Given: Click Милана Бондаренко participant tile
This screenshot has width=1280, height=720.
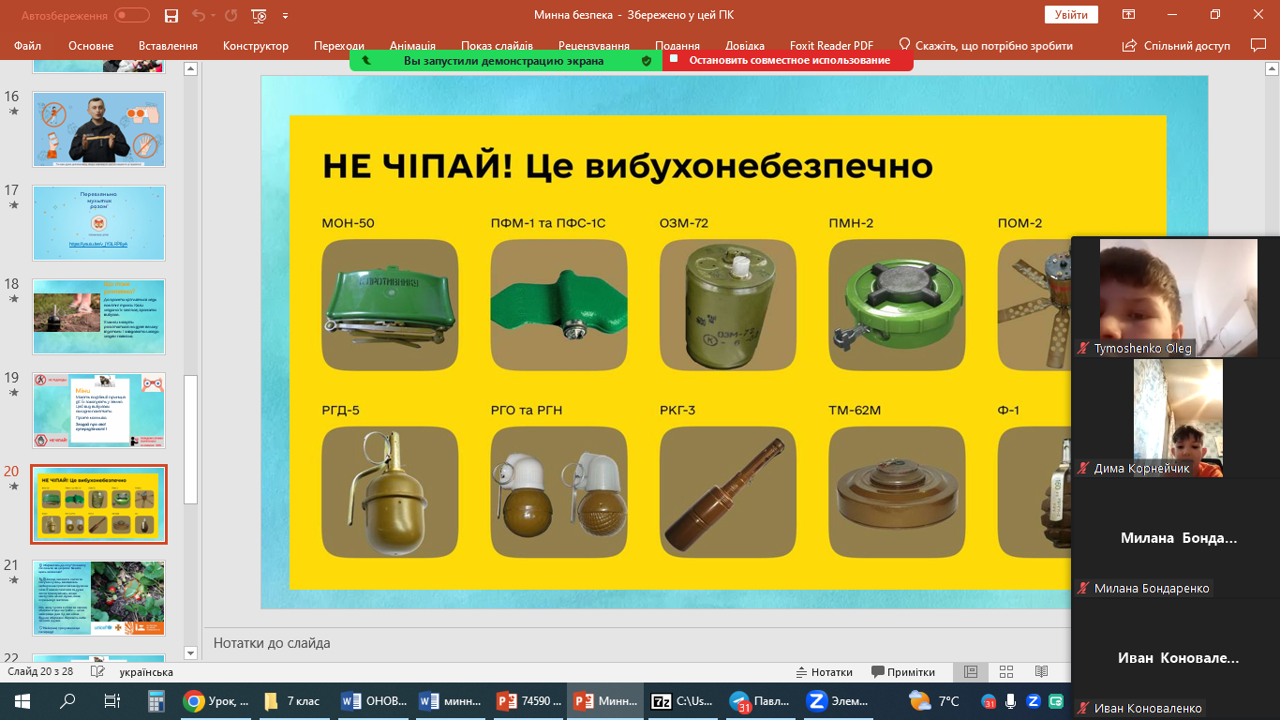Looking at the screenshot, I should pos(1178,538).
